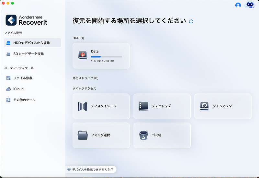Click the タイムマシン Time Machine icon
This screenshot has width=259, height=178.
(204, 106)
